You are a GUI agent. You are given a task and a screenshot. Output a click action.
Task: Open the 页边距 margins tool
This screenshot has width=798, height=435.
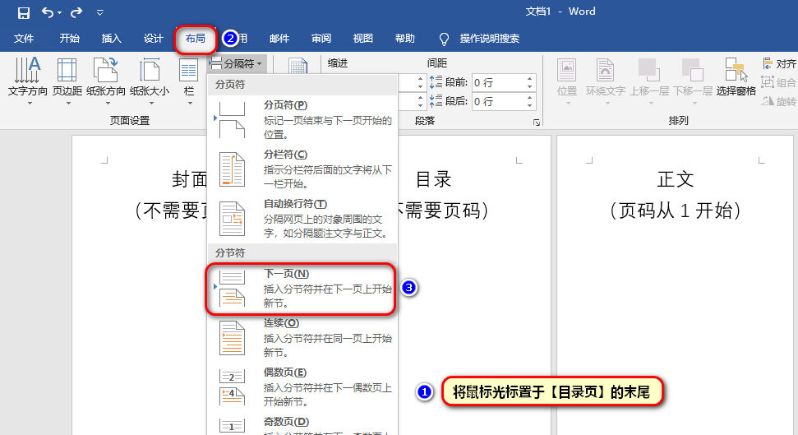click(67, 81)
